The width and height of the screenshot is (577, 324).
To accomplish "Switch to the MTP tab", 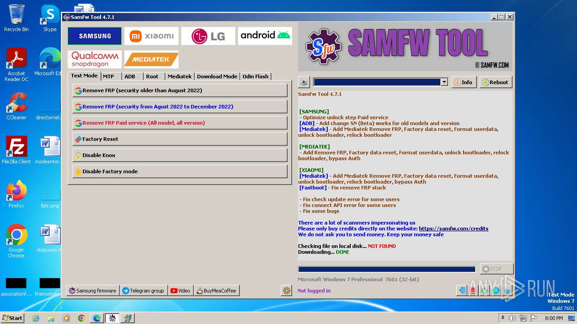I will tap(111, 76).
